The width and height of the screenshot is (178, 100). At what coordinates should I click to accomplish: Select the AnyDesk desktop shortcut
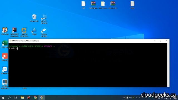point(5,57)
